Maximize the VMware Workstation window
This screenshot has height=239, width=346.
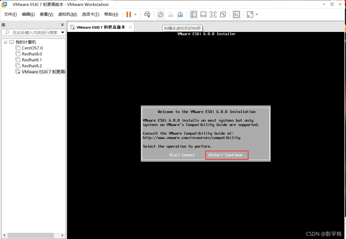coord(332,4)
